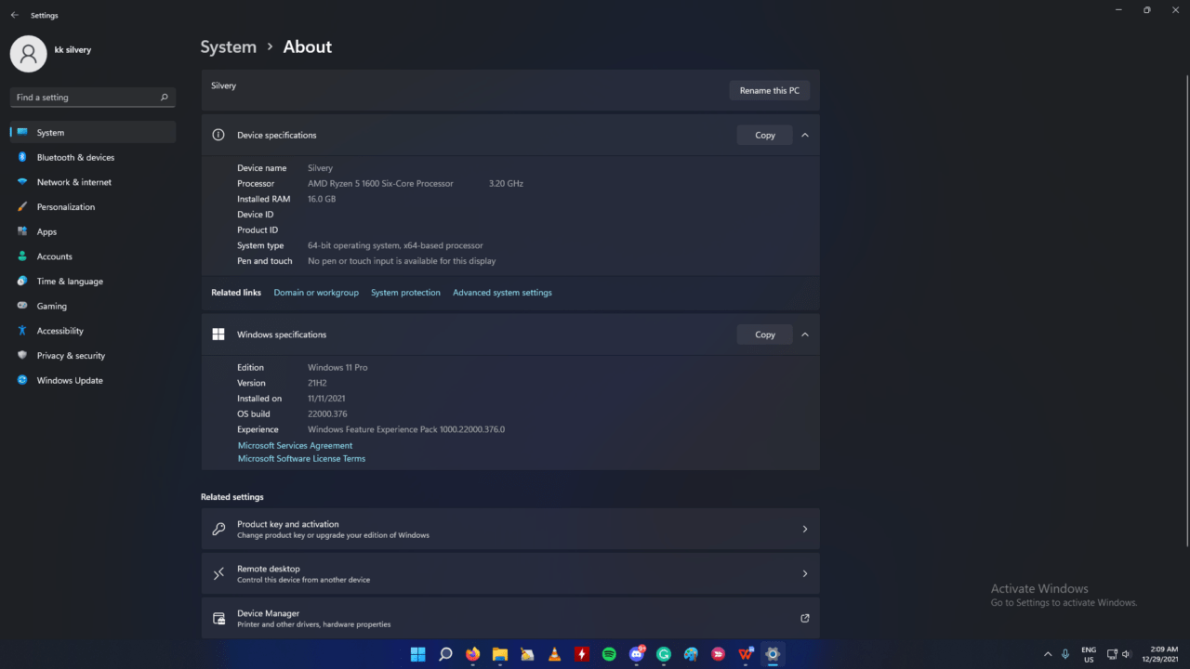The height and width of the screenshot is (669, 1190).
Task: Open the Domain or workgroup link
Action: click(316, 293)
